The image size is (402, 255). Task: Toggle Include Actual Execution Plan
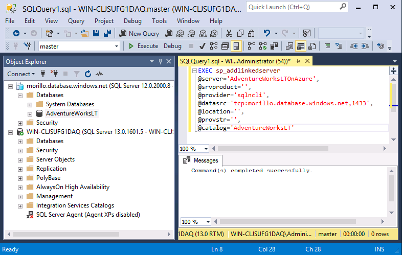click(x=251, y=46)
